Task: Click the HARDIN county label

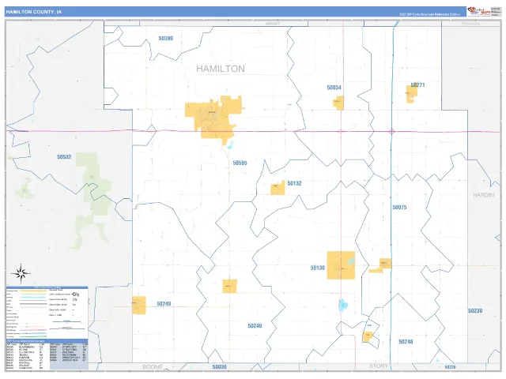Action: tap(484, 195)
